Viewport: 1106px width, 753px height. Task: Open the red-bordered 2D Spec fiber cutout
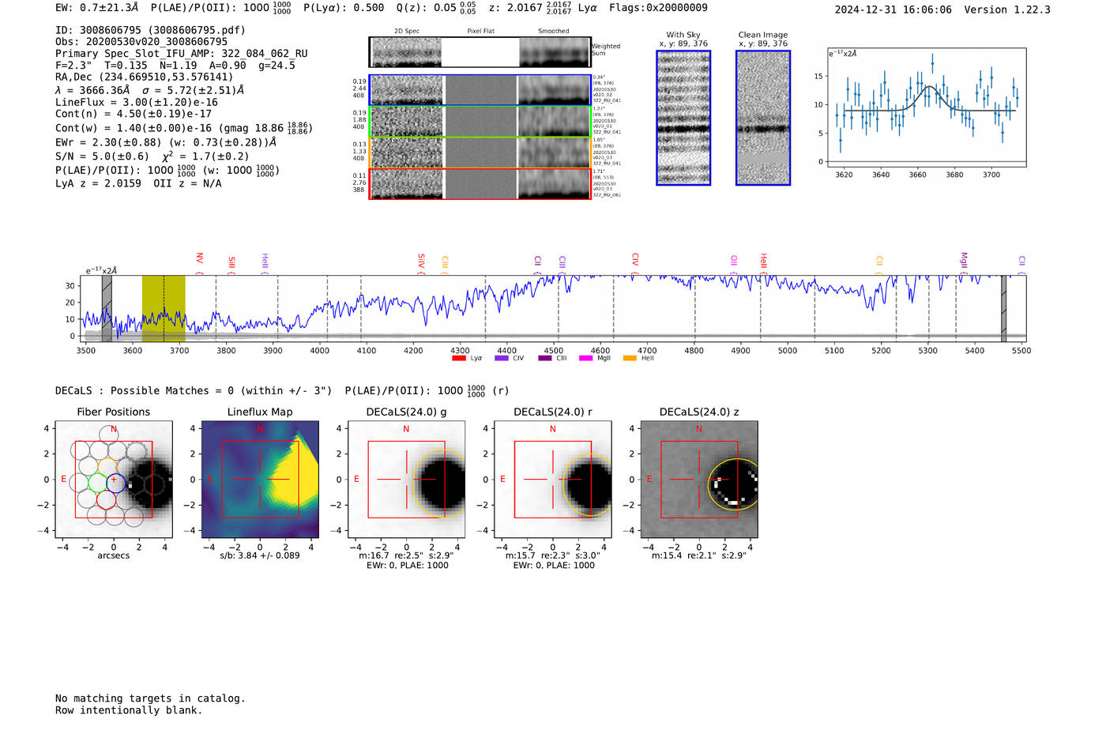click(x=406, y=184)
